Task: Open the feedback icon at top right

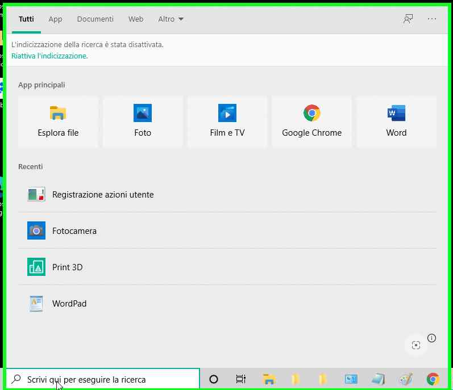Action: 408,19
